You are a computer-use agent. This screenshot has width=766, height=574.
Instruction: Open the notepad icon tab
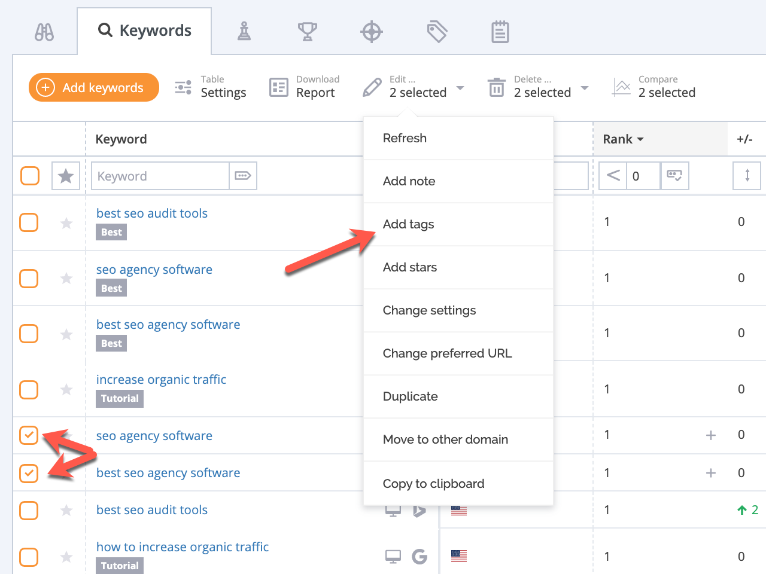[500, 32]
